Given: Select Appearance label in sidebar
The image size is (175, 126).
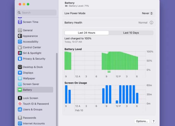Looking at the screenshot, I should click(x=30, y=36).
